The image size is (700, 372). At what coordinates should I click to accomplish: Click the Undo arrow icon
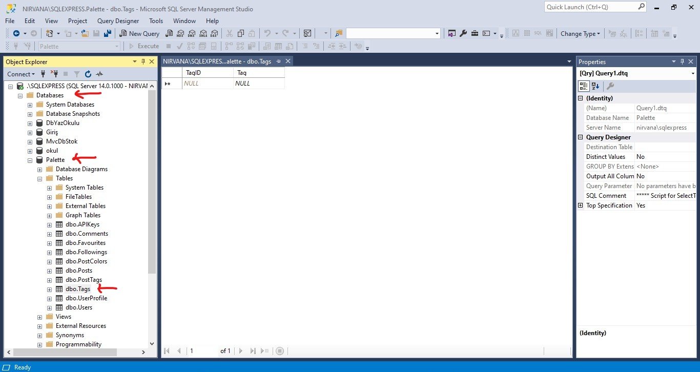pos(267,33)
